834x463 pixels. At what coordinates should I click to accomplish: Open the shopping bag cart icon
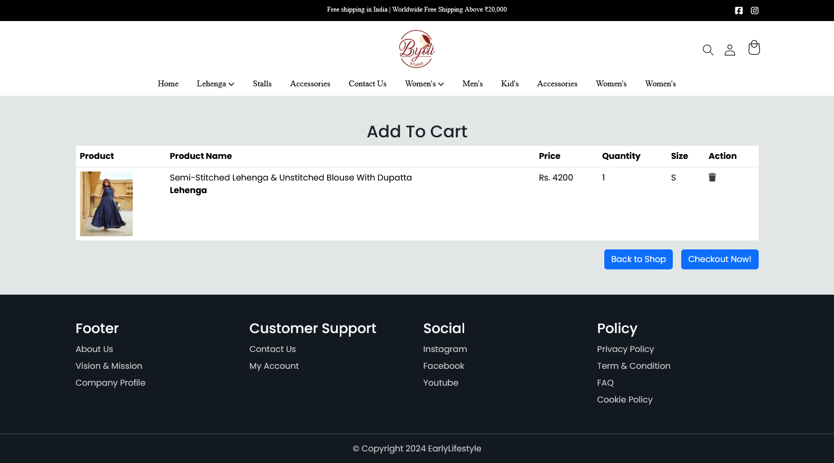pos(754,48)
